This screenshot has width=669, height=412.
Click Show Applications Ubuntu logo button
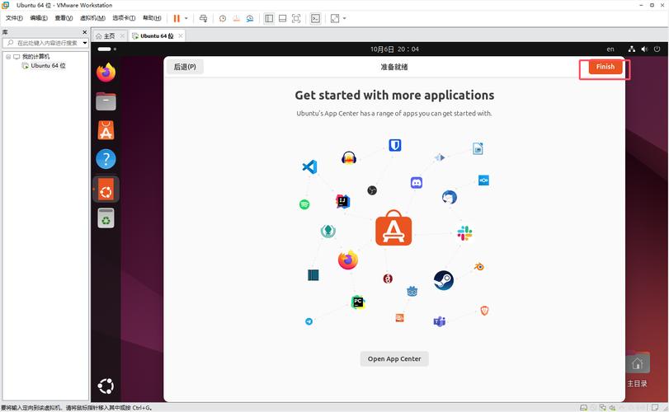point(106,385)
